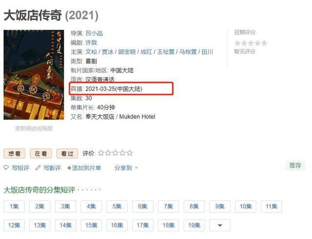Open episode 12集 short reviews
The image size is (312, 239).
(14, 225)
